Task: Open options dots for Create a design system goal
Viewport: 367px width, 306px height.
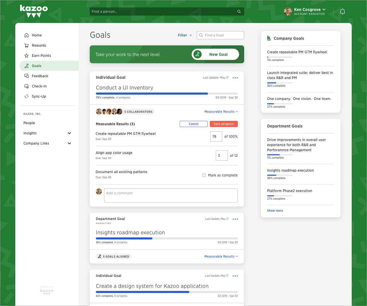Action: 235,276
